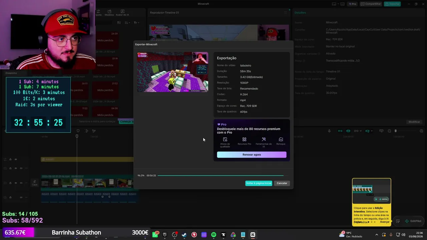Open CapCut icon in the taskbar
This screenshot has width=427, height=240.
point(253,235)
